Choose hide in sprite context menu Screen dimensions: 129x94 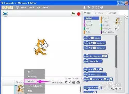tap(35, 91)
